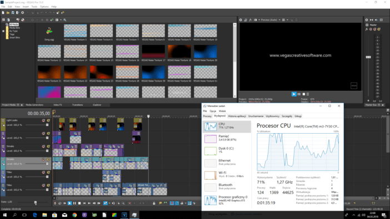Open Start menu on Windows taskbar
This screenshot has height=219, width=390.
click(5, 215)
